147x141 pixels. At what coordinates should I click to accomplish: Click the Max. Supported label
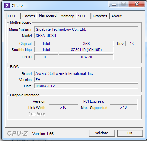coord(94,108)
